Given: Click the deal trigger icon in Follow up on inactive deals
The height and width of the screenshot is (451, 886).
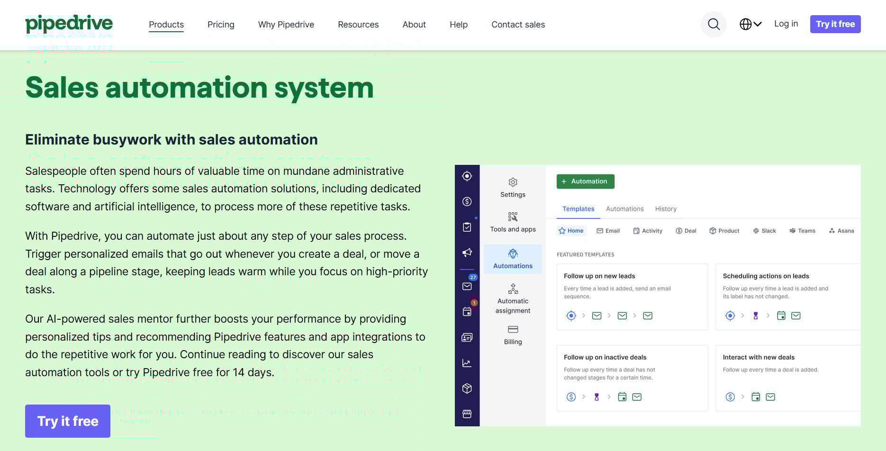Looking at the screenshot, I should pyautogui.click(x=571, y=397).
